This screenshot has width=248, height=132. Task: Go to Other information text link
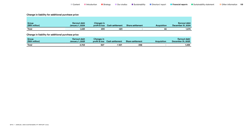click(x=229, y=5)
